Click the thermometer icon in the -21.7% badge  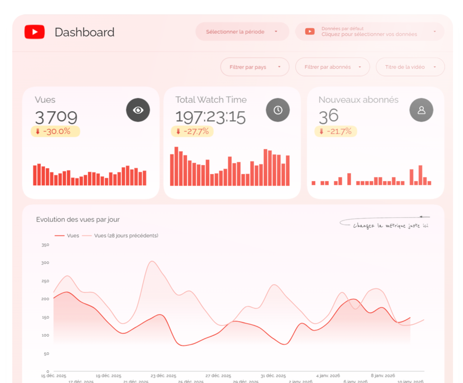click(x=322, y=131)
